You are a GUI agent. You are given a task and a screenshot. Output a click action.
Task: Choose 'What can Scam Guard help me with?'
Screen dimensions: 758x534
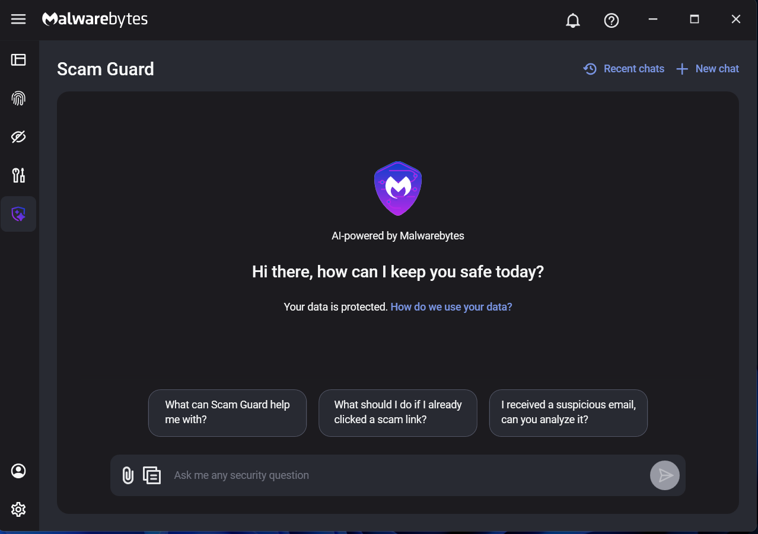coord(227,413)
